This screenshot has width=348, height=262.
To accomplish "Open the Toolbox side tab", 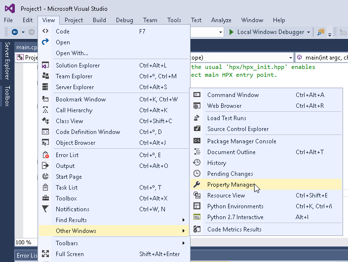I will click(x=7, y=96).
